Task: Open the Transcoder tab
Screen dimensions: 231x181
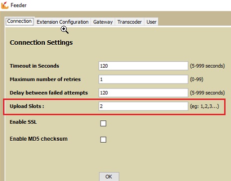Action: coord(129,22)
